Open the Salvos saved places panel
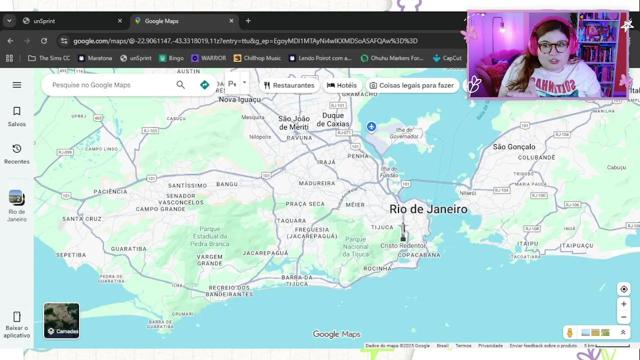640x360 pixels. (x=16, y=116)
